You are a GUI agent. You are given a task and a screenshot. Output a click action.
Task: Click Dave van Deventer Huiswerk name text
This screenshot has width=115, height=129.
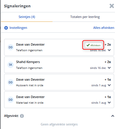coord(30,80)
